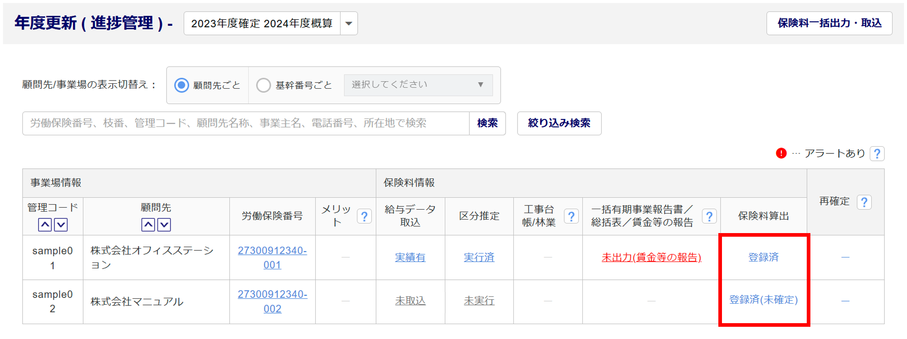Open 登録済(未確定) link for 株式会社マニュアル
This screenshot has width=907, height=339.
(763, 300)
